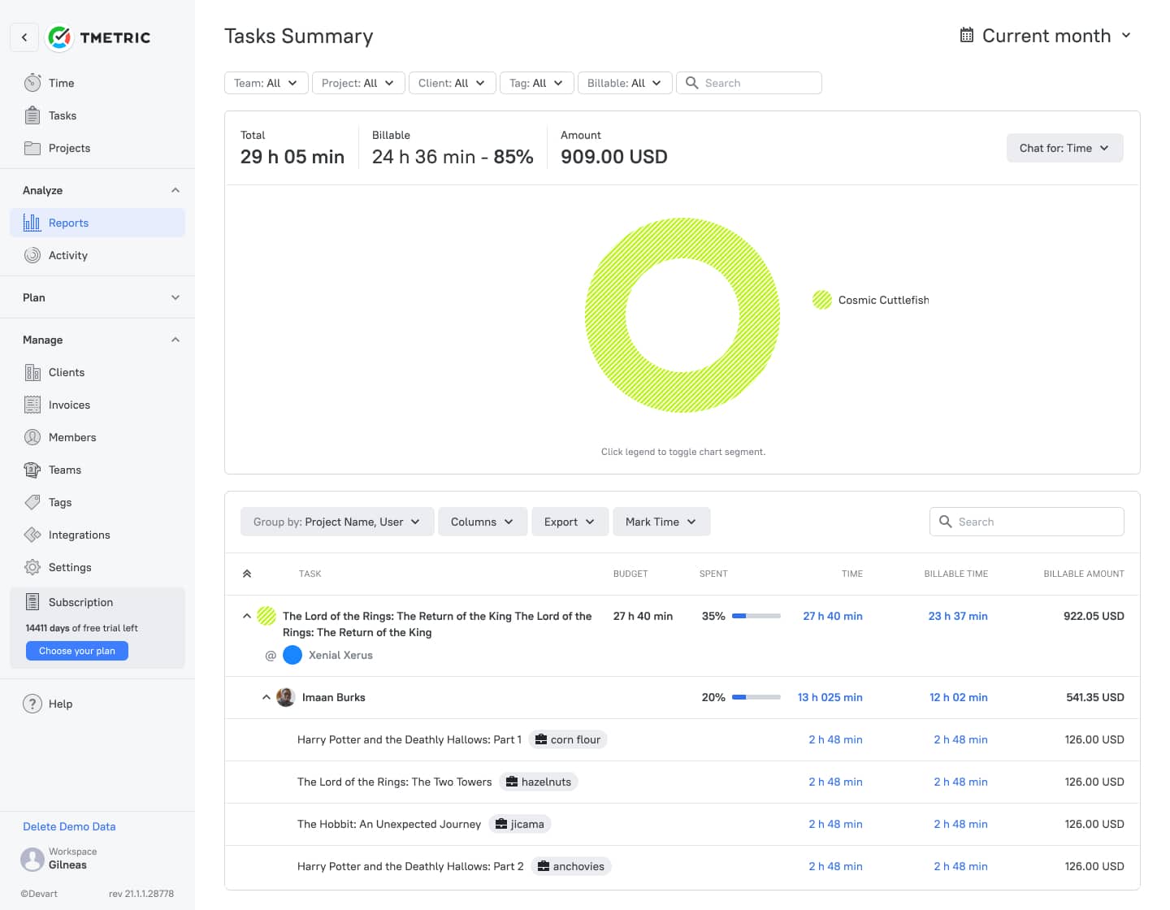Open the Export dropdown

pyautogui.click(x=570, y=522)
